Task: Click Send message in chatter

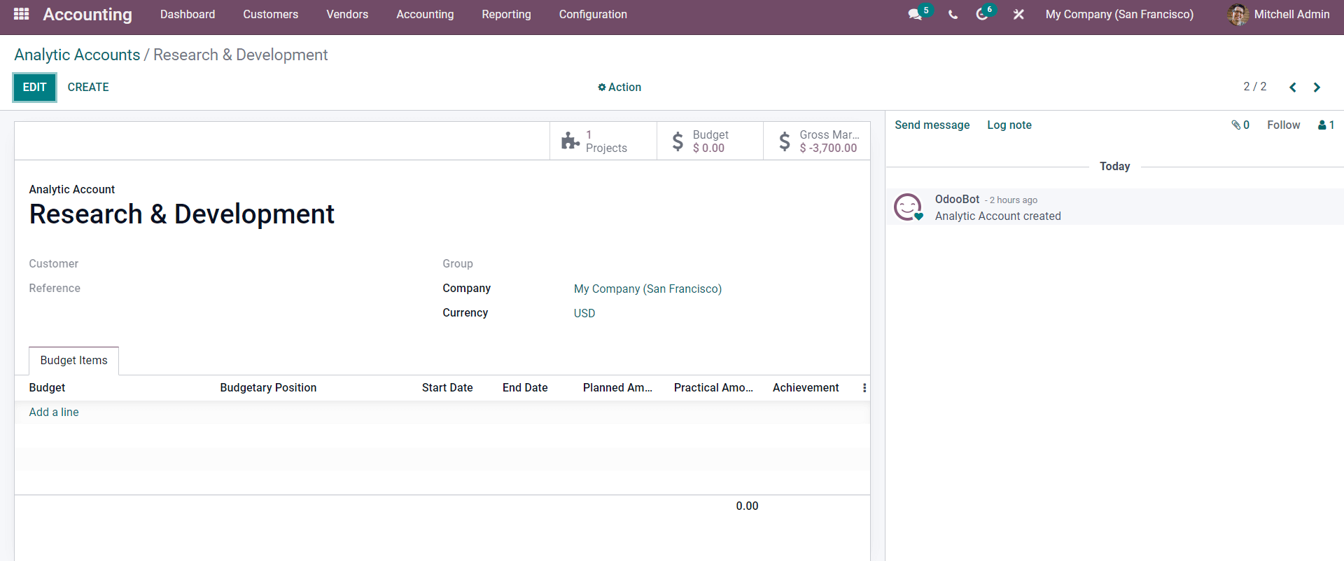Action: 932,125
